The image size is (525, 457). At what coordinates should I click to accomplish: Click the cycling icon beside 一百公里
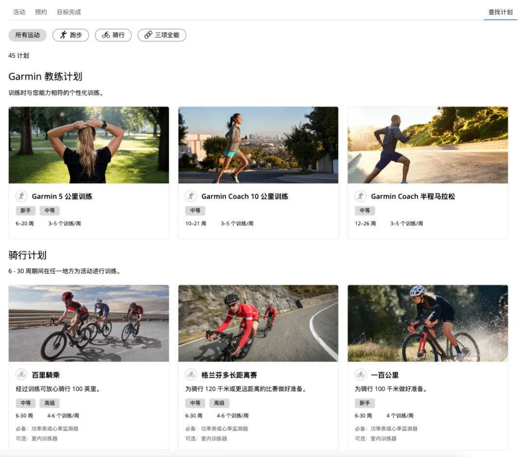point(361,375)
